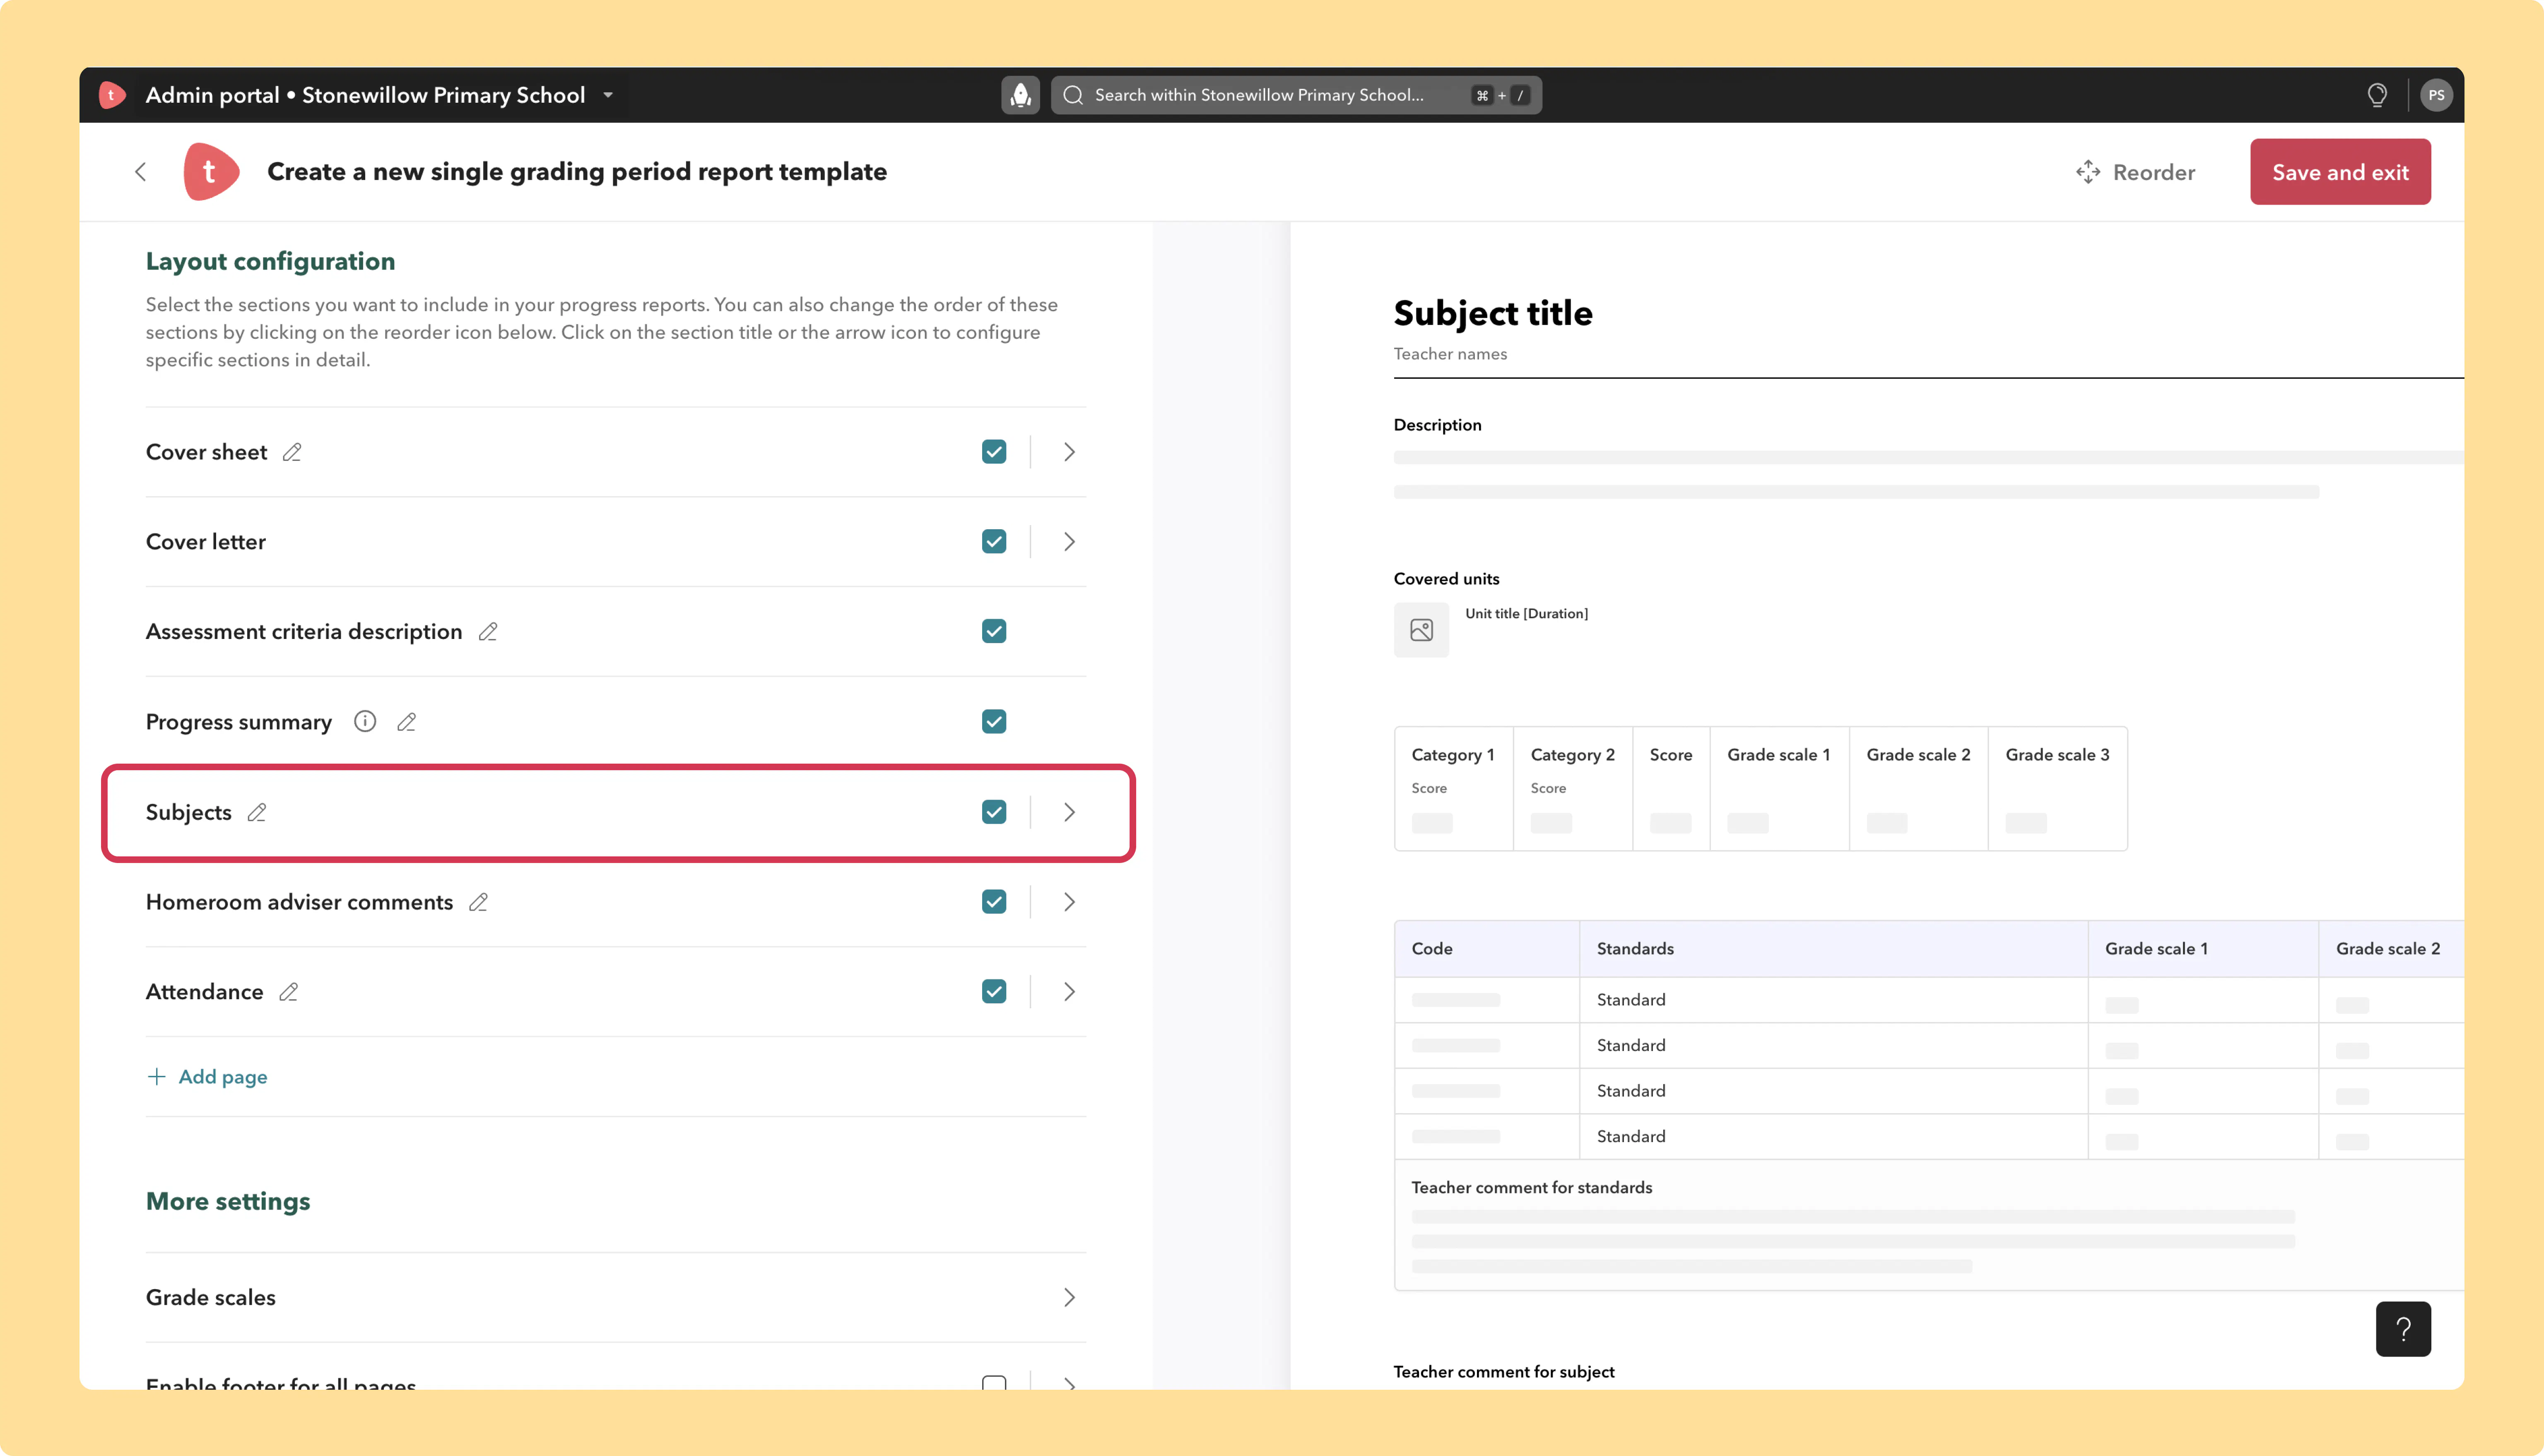2544x1456 pixels.
Task: Click the Toddle logo in the top bar
Action: pos(112,95)
